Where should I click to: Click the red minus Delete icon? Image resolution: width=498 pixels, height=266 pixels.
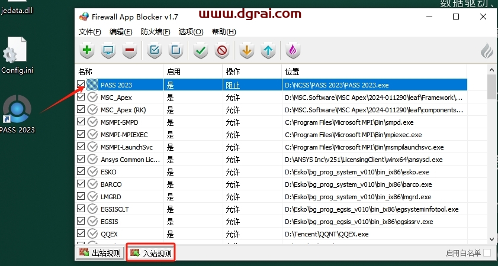coord(130,50)
